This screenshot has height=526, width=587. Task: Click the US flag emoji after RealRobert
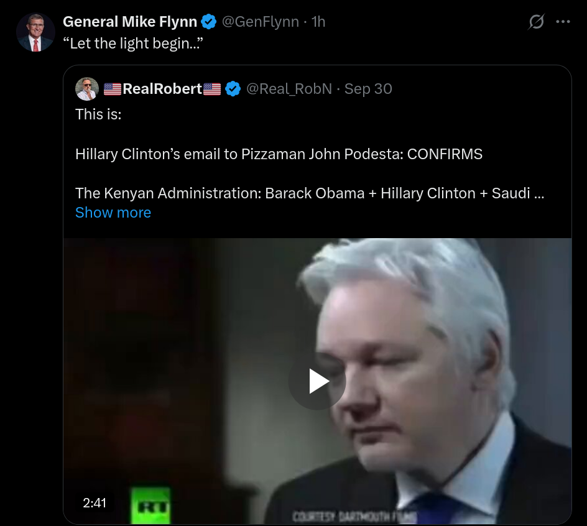click(x=212, y=89)
